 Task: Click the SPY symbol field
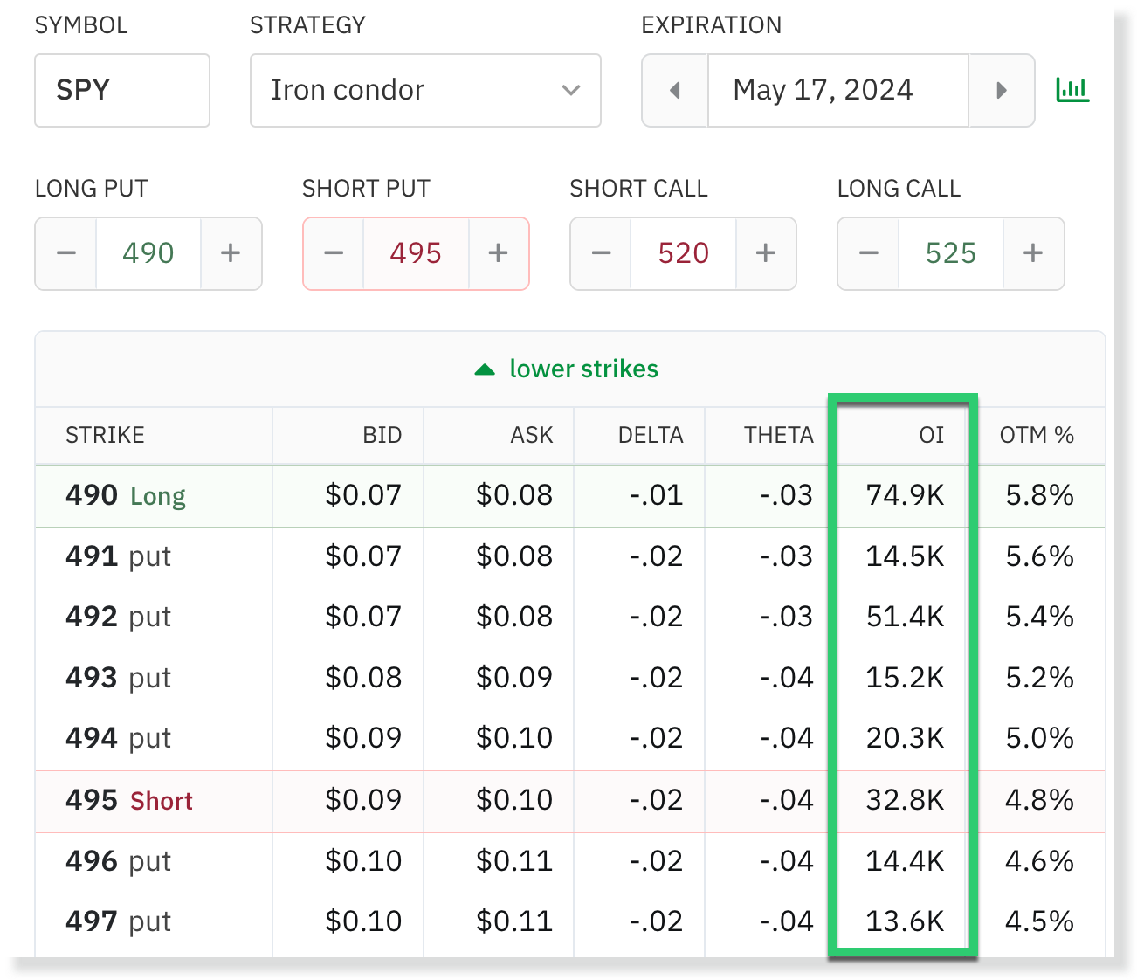click(x=122, y=90)
